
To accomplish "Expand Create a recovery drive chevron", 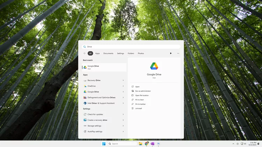I will [123, 120].
